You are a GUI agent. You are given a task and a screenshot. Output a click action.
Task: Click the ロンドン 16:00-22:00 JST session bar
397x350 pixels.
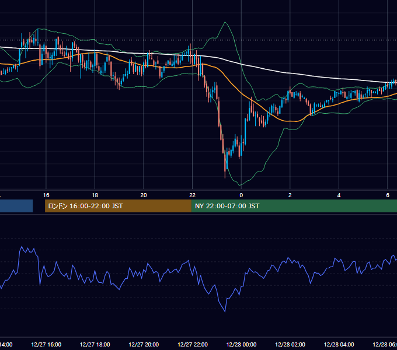118,206
